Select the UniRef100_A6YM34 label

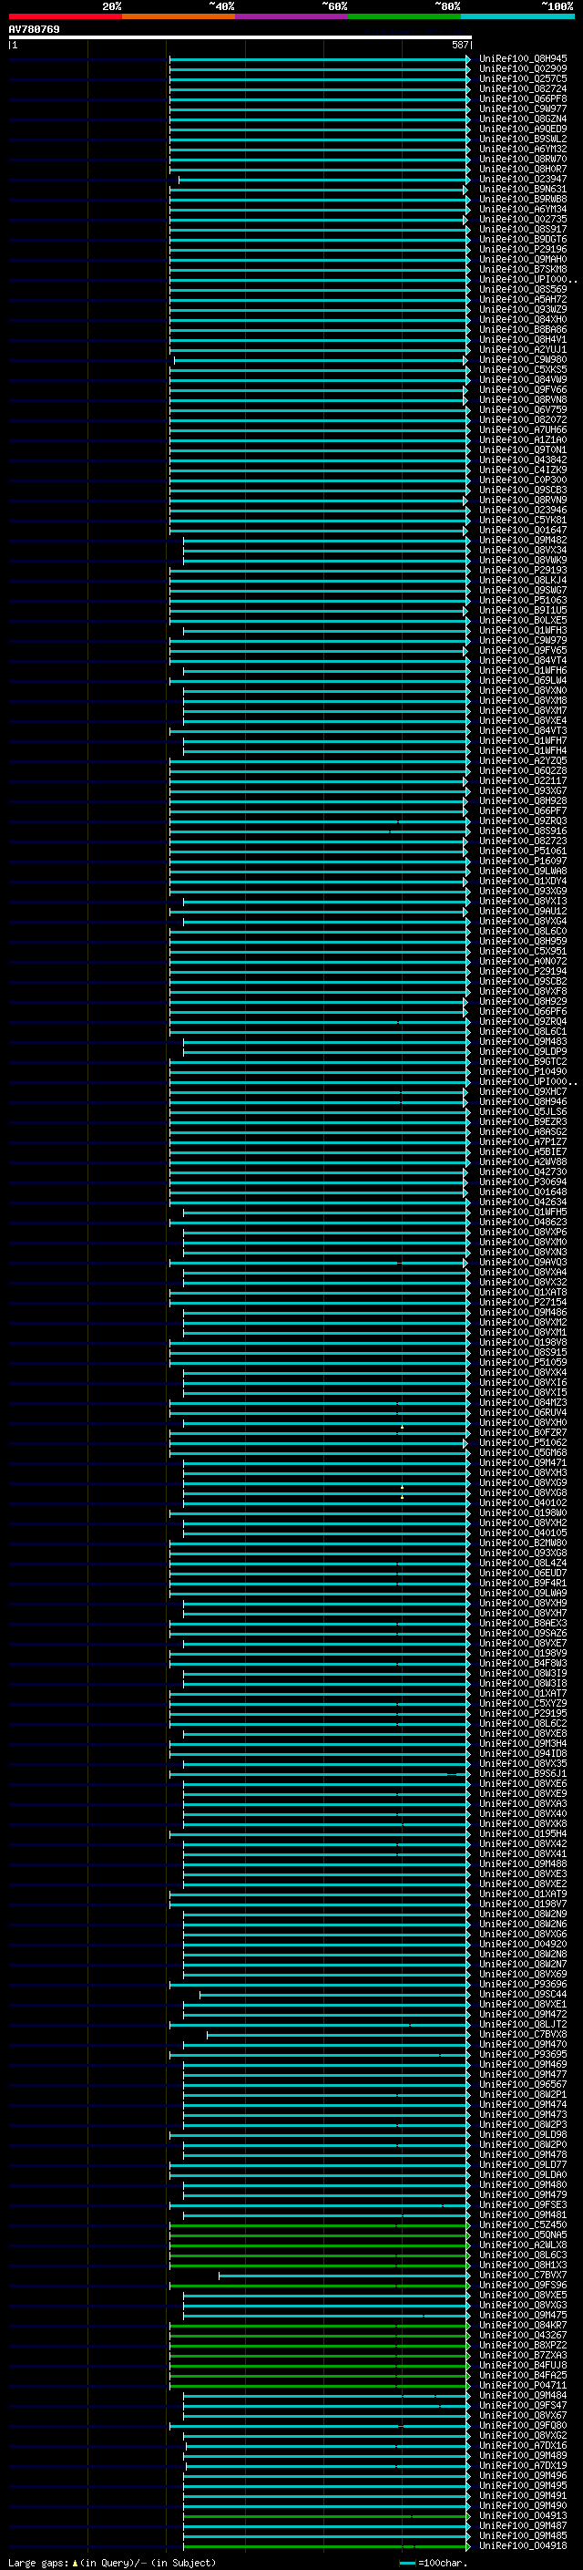tap(522, 209)
